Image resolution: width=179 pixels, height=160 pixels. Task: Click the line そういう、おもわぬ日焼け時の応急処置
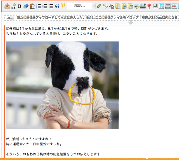(53, 154)
